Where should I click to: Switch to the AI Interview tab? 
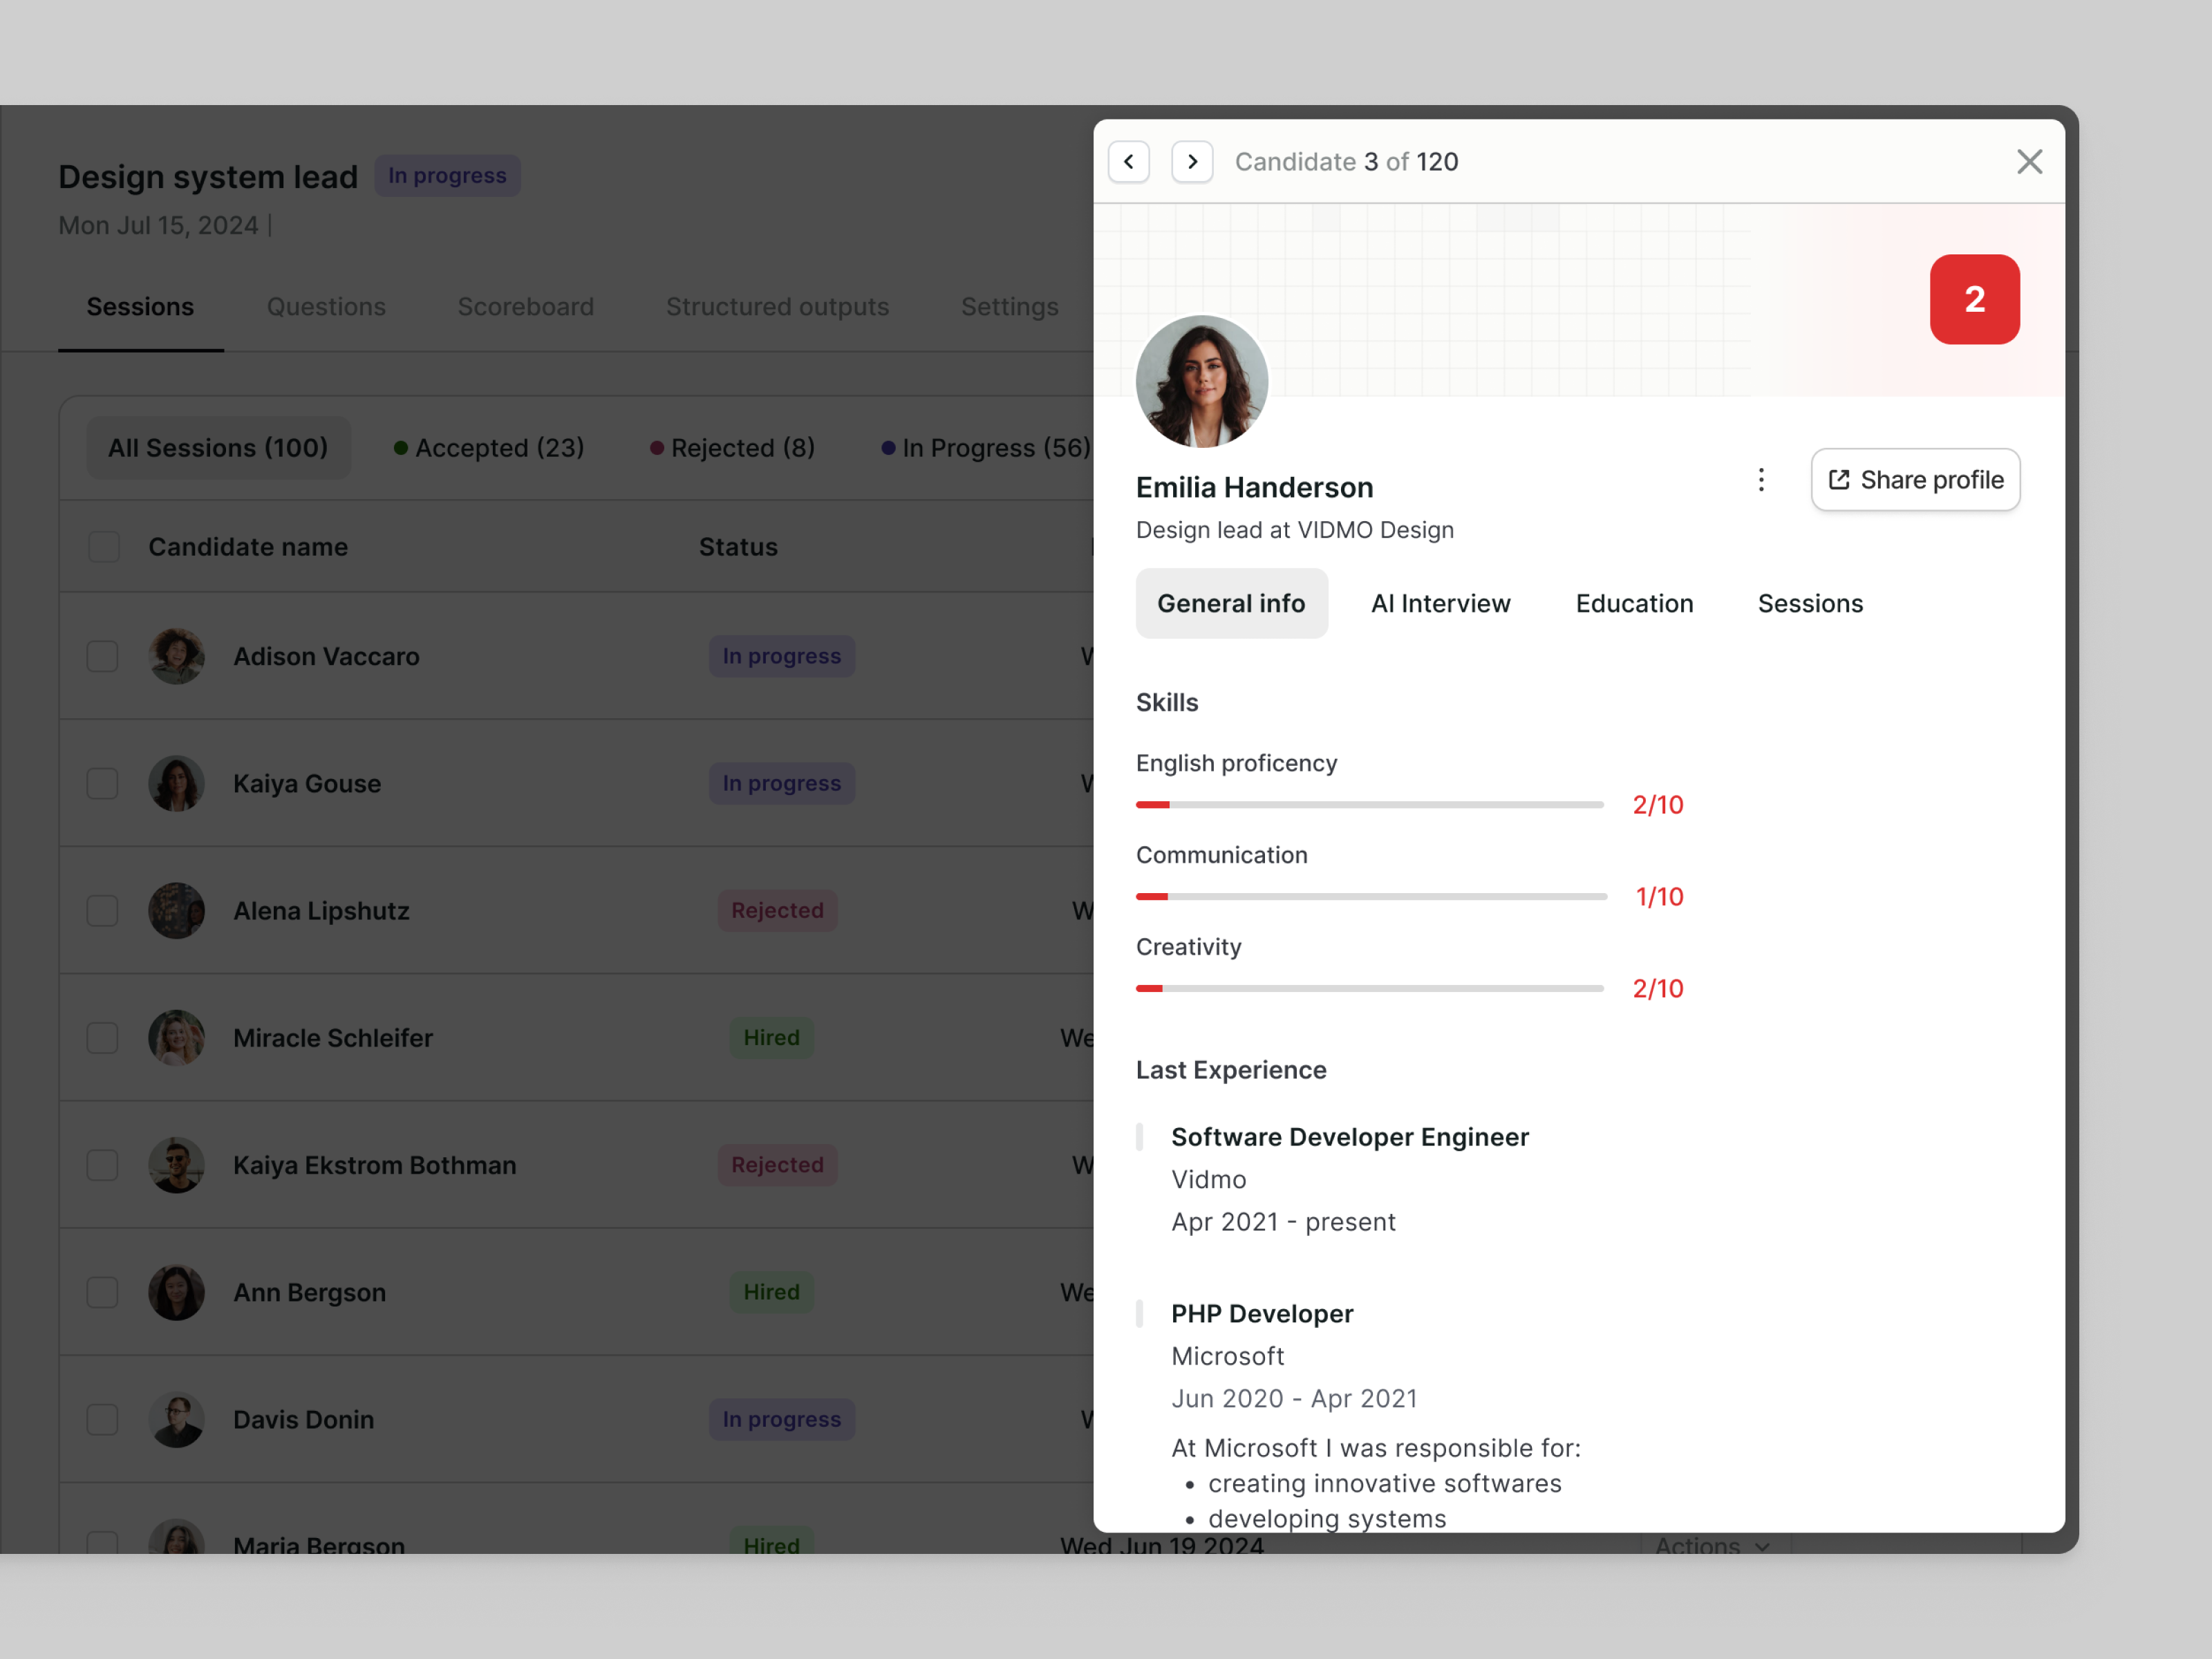tap(1441, 603)
